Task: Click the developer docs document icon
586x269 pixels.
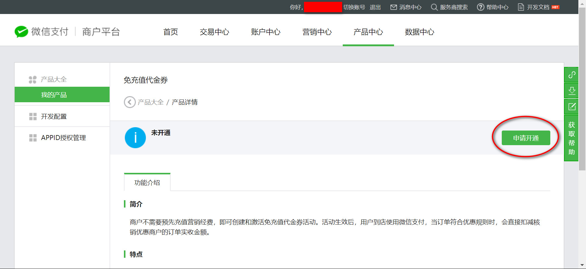Action: [x=521, y=7]
